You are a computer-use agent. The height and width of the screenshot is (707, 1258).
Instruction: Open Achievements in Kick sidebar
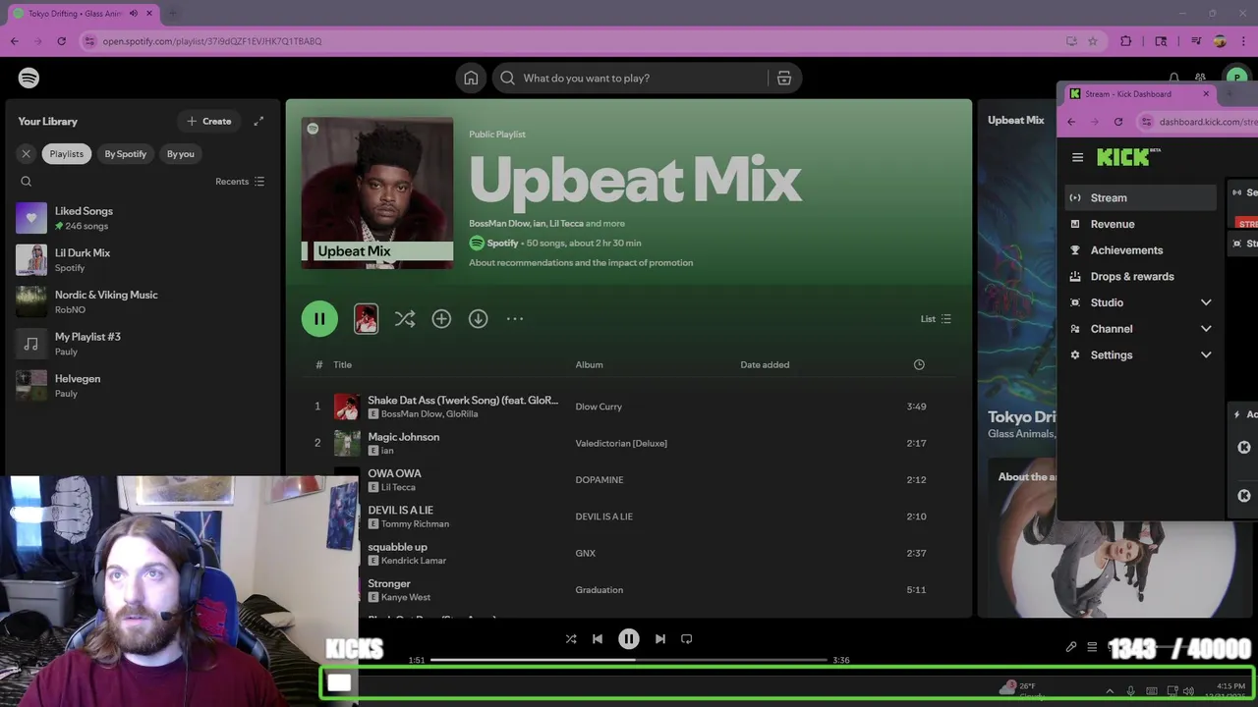(x=1141, y=250)
